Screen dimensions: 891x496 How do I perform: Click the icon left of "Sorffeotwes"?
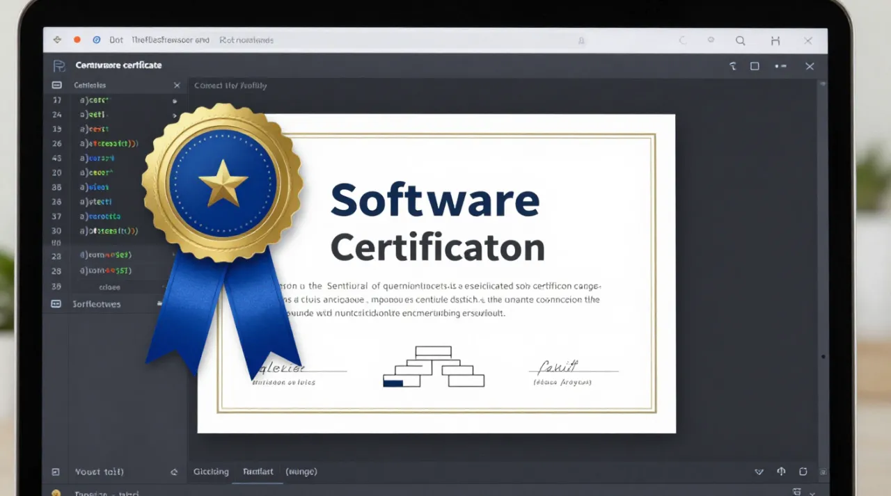[x=56, y=304]
